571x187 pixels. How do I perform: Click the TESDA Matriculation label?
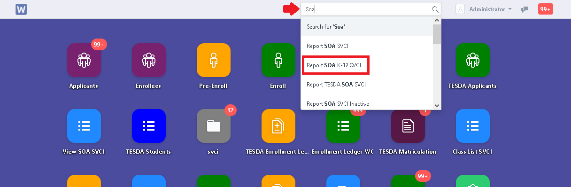pos(408,152)
